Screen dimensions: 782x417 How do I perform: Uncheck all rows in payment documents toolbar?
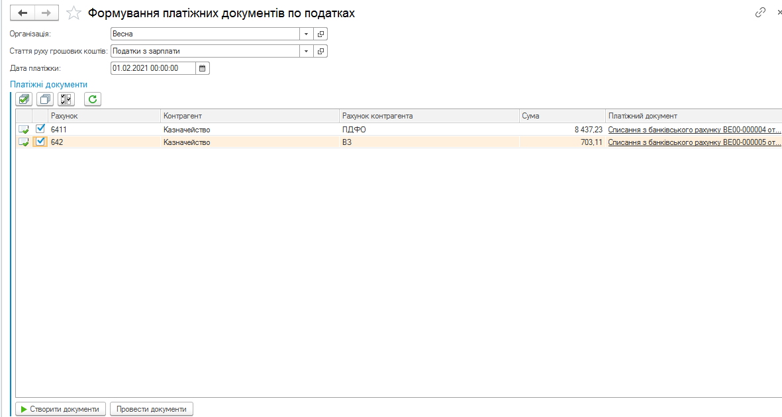coord(45,99)
